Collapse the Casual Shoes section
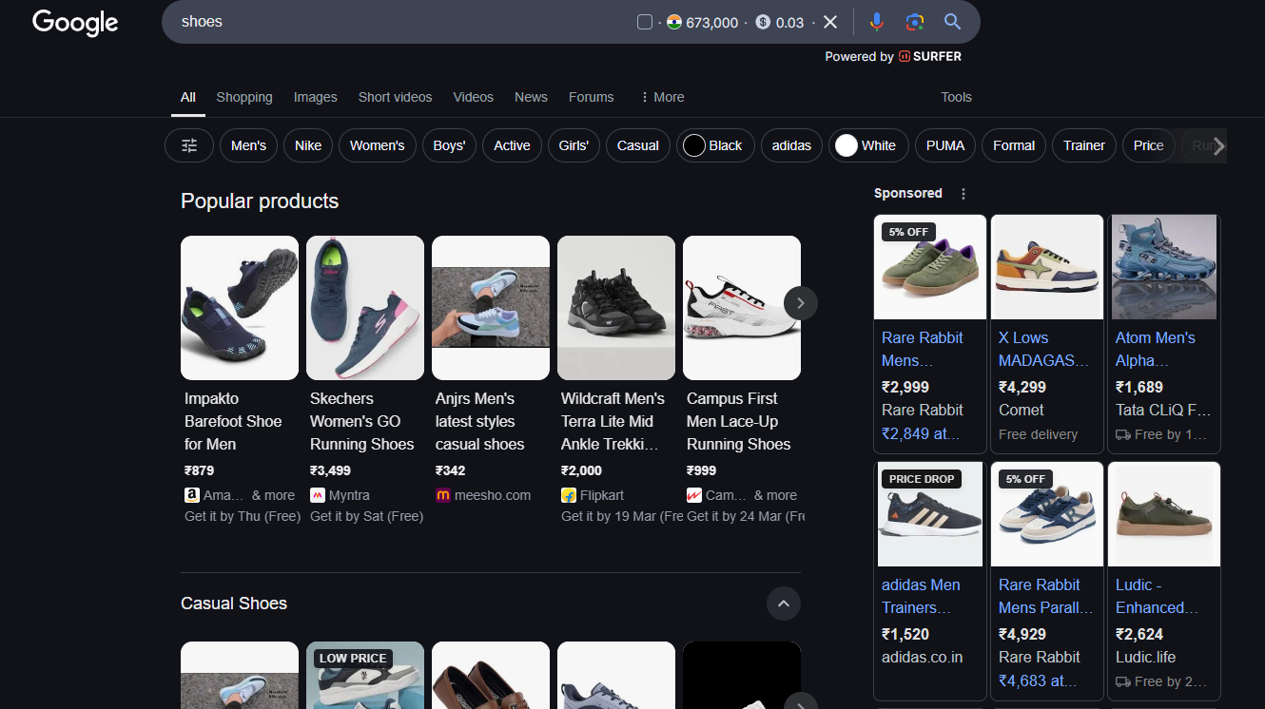Viewport: 1265px width, 709px height. click(x=784, y=604)
